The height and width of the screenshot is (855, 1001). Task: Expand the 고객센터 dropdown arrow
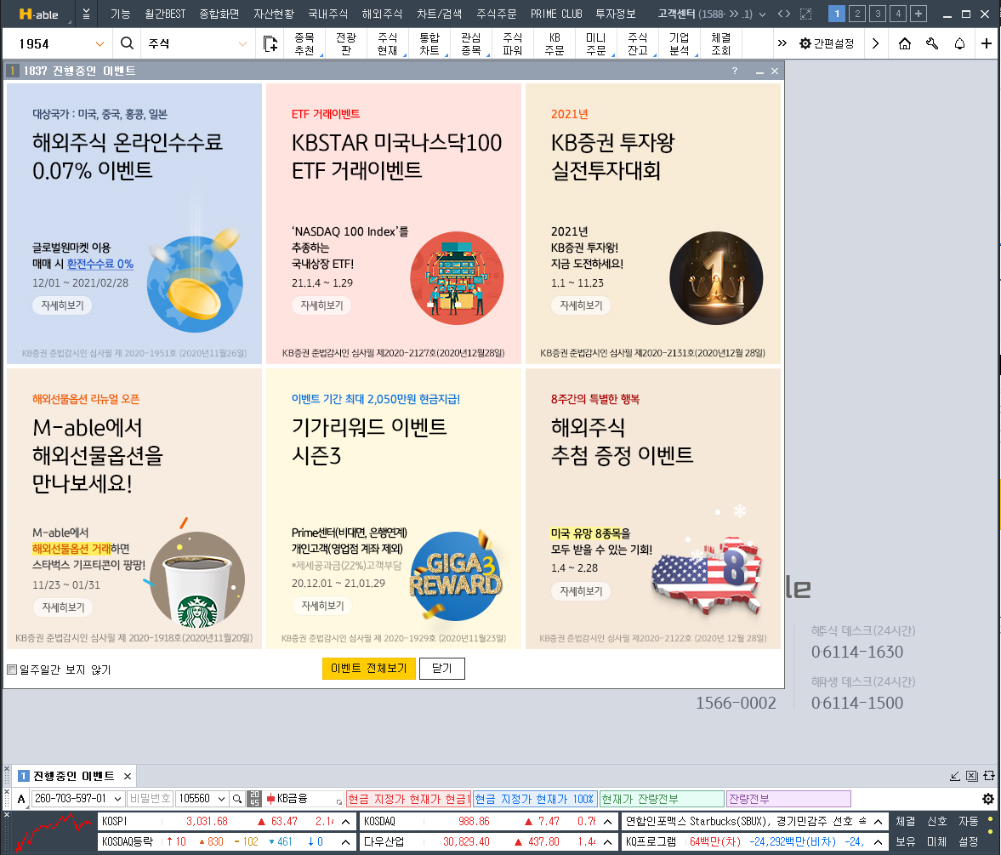click(x=762, y=14)
